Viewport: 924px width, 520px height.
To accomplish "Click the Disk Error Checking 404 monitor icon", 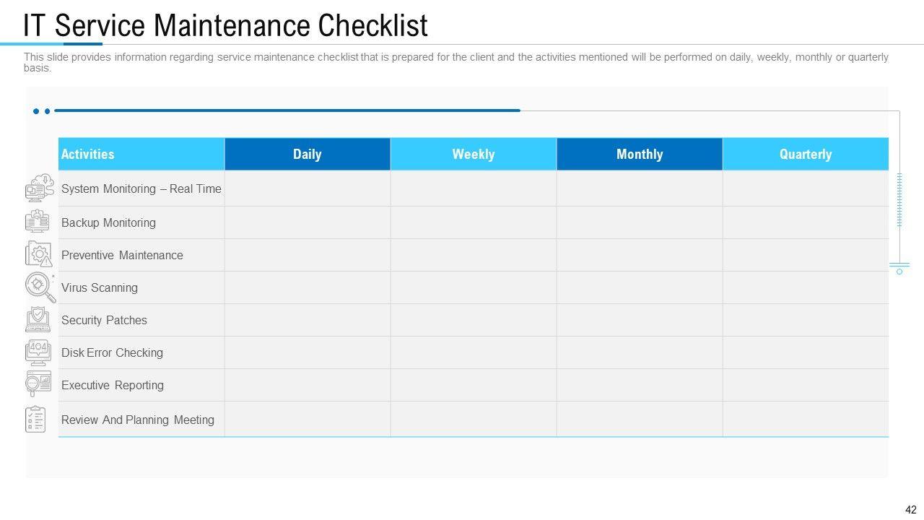I will pos(38,352).
